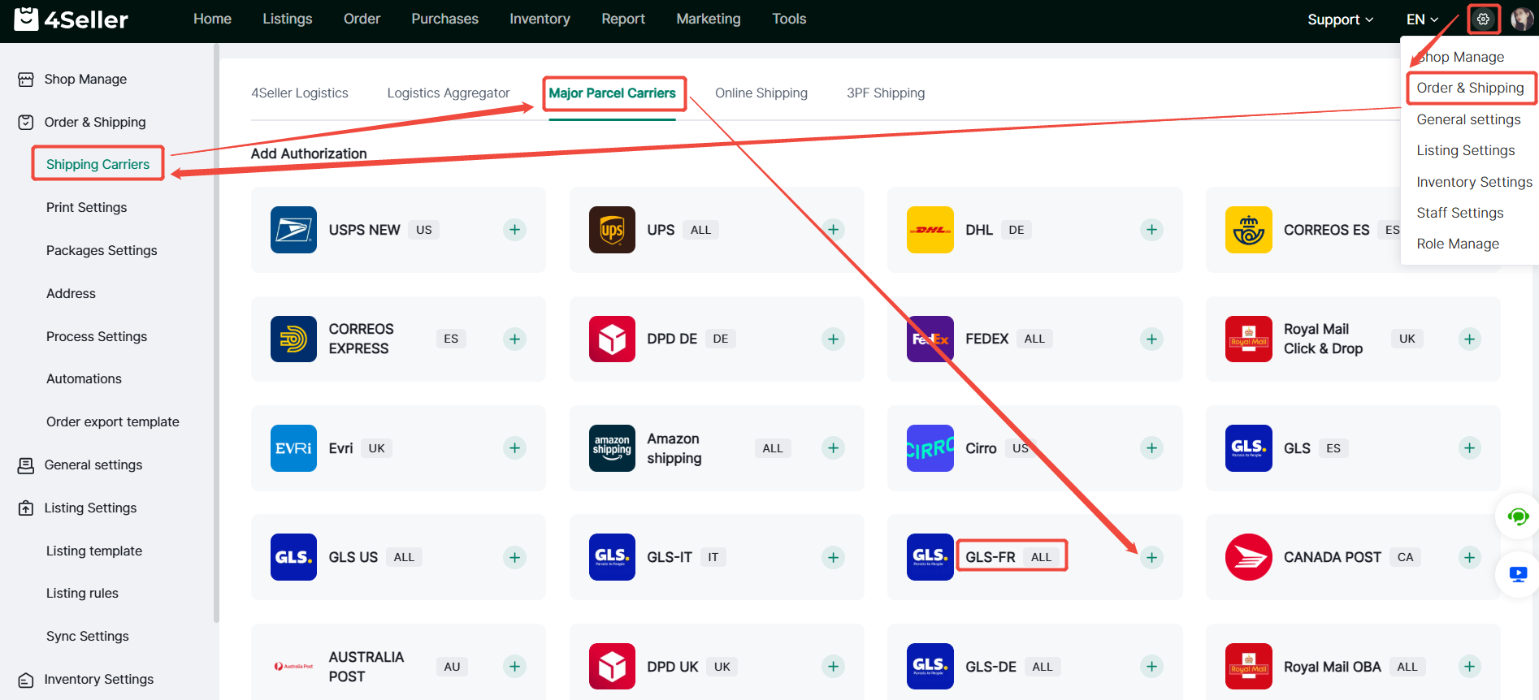1539x700 pixels.
Task: Select Shipping Carriers in sidebar
Action: click(x=98, y=164)
